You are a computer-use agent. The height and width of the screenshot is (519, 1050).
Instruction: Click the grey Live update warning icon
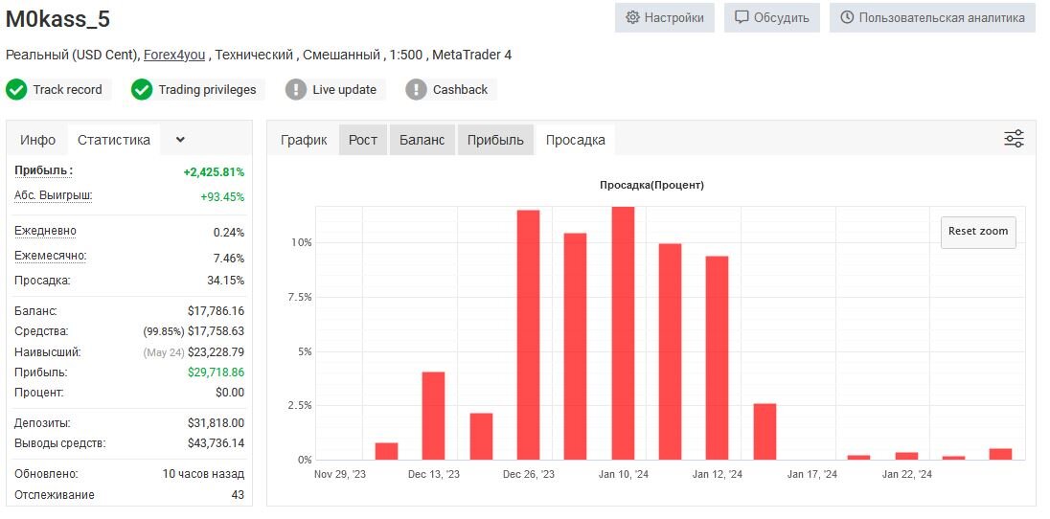(x=295, y=90)
